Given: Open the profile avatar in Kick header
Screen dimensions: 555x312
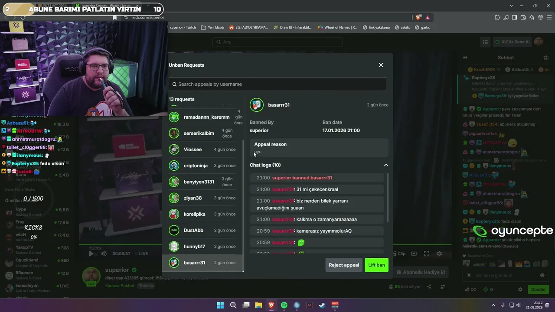Looking at the screenshot, I should pyautogui.click(x=539, y=42).
